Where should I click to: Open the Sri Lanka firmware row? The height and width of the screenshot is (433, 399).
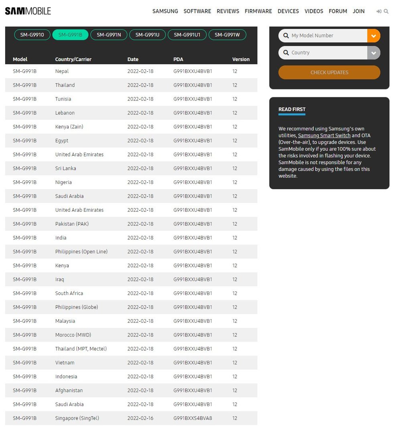(131, 168)
